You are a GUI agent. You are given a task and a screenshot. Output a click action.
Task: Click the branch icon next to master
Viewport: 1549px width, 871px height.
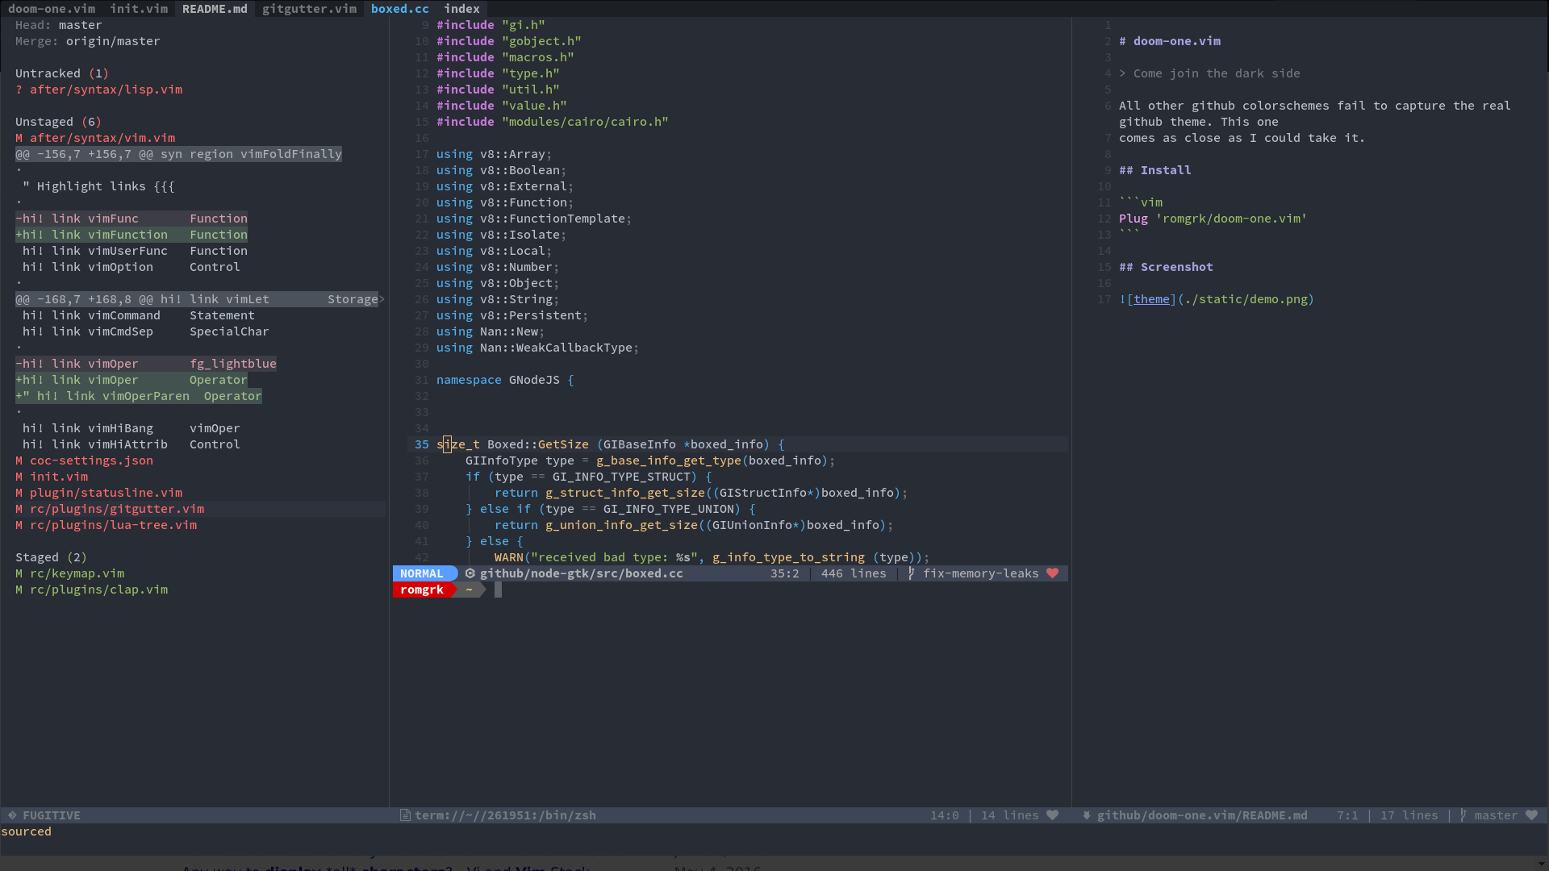tap(1463, 815)
